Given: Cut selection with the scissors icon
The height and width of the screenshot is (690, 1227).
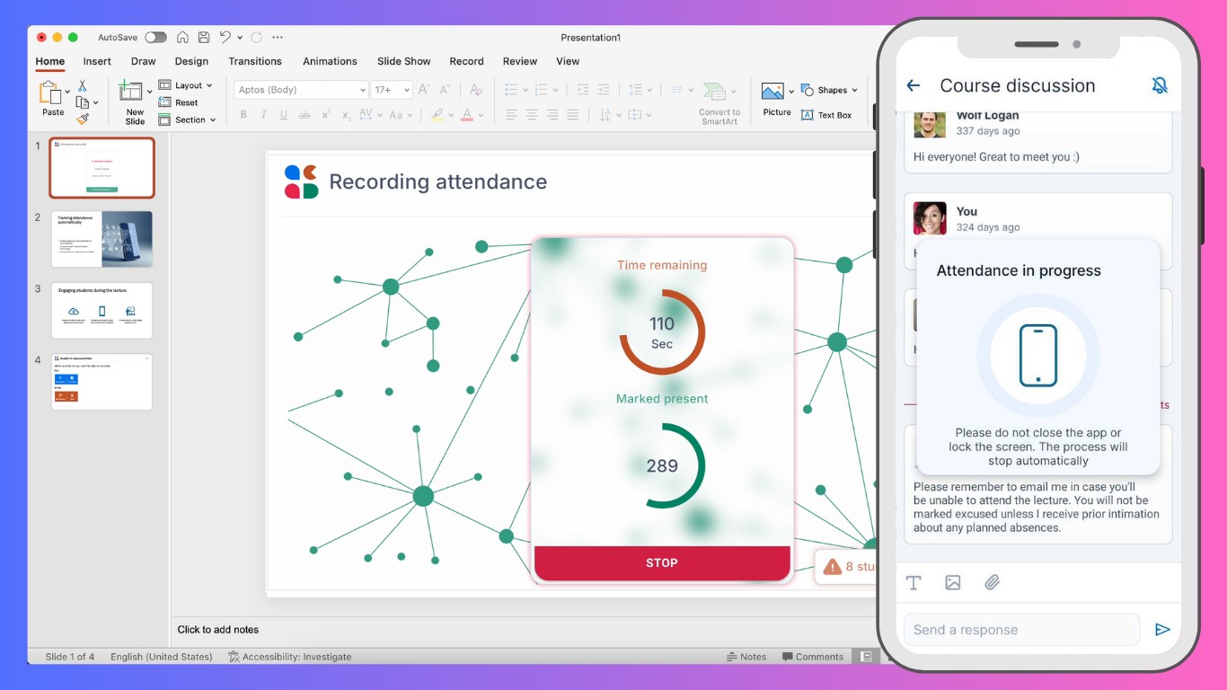Looking at the screenshot, I should 82,85.
